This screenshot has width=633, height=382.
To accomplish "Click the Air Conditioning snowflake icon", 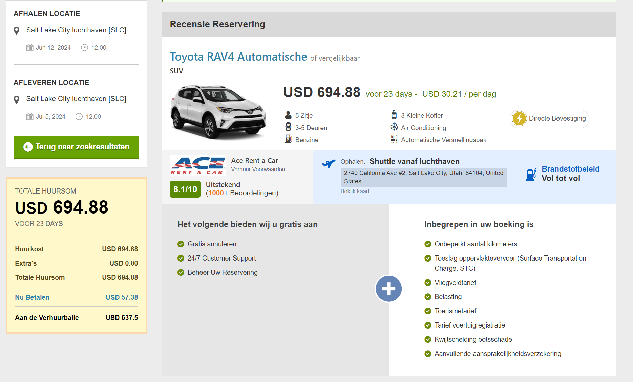I will click(x=394, y=127).
